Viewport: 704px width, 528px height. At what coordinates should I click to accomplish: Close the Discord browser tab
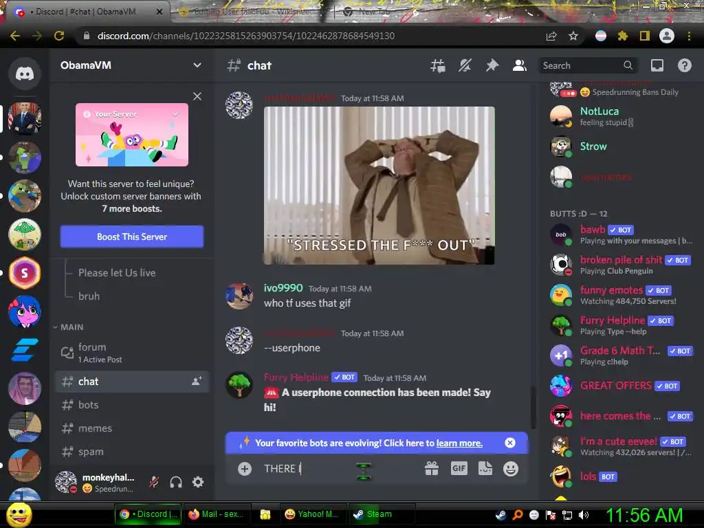[159, 12]
